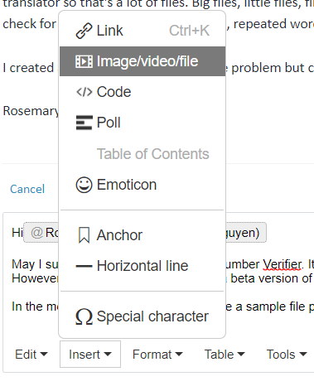Click the bar chart Poll icon
The height and width of the screenshot is (391, 314).
pyautogui.click(x=84, y=123)
